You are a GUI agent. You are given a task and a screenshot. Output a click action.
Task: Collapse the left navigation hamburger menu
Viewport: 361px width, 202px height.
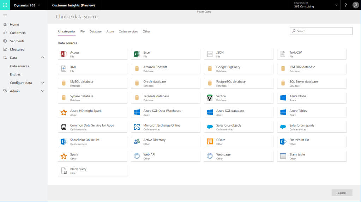pos(5,15)
